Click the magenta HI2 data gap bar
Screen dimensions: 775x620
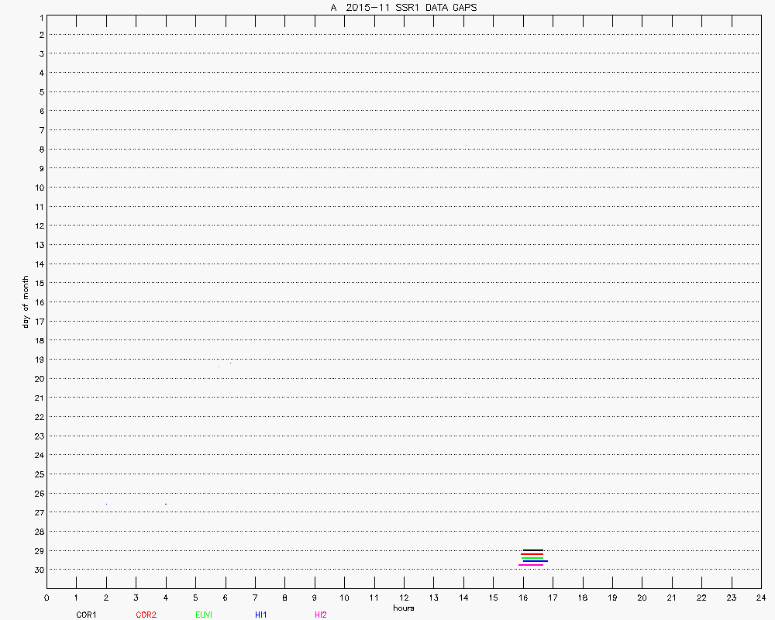pyautogui.click(x=531, y=564)
